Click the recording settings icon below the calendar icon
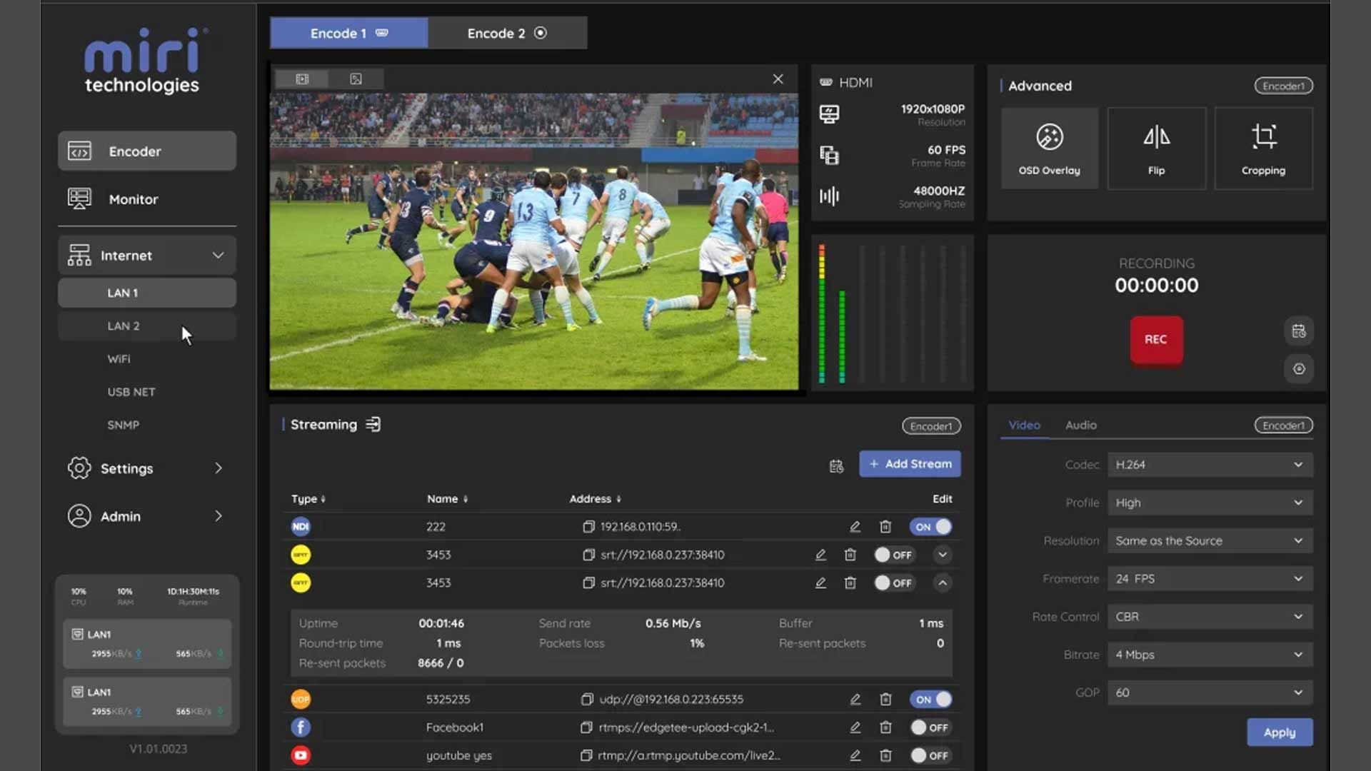The width and height of the screenshot is (1371, 771). 1299,369
